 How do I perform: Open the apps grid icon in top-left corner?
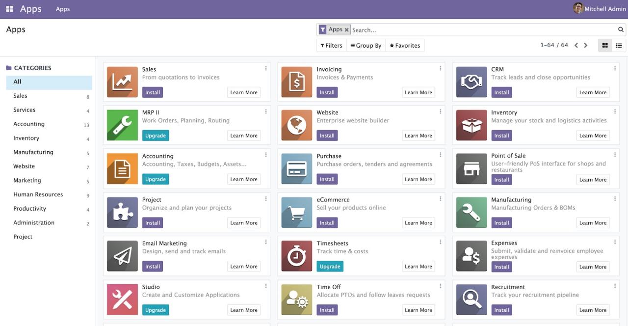point(9,8)
